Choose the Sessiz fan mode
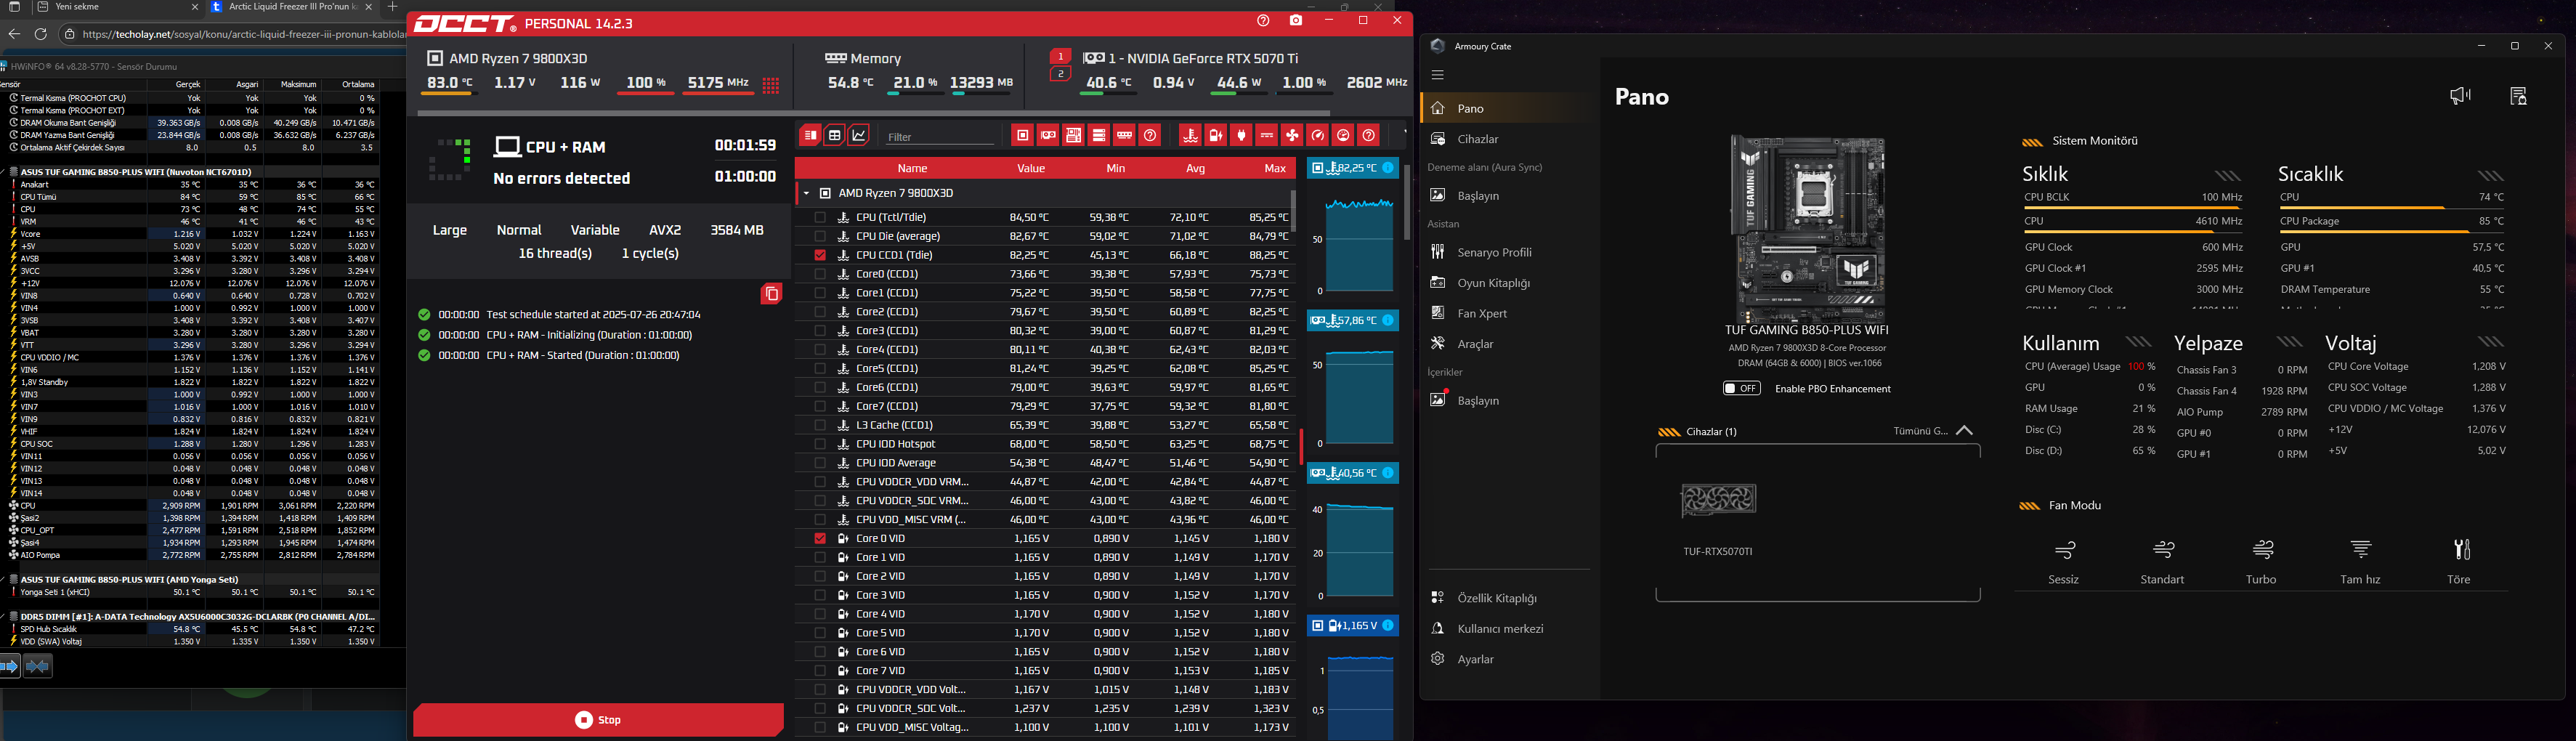 pyautogui.click(x=2063, y=561)
